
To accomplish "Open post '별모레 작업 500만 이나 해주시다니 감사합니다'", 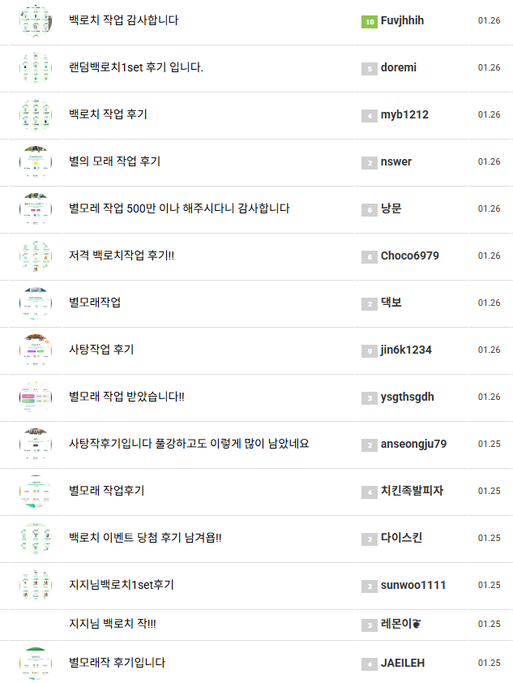I will (179, 208).
